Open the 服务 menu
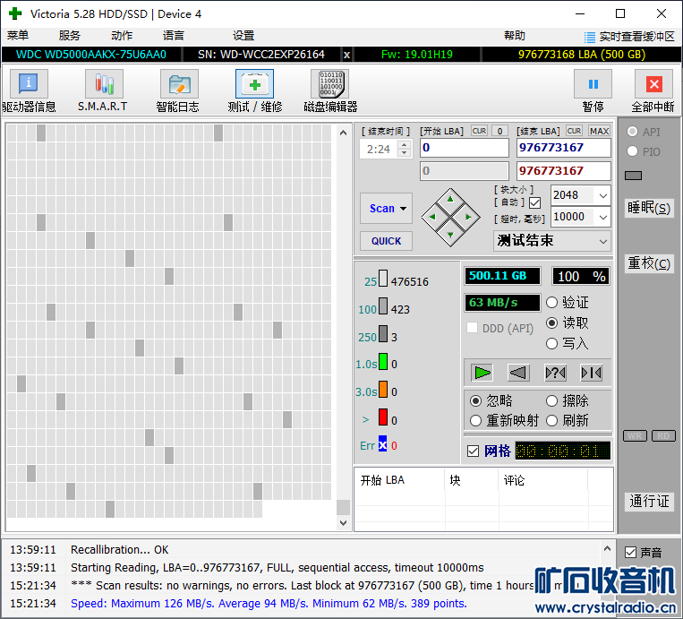Image resolution: width=683 pixels, height=619 pixels. [x=70, y=35]
